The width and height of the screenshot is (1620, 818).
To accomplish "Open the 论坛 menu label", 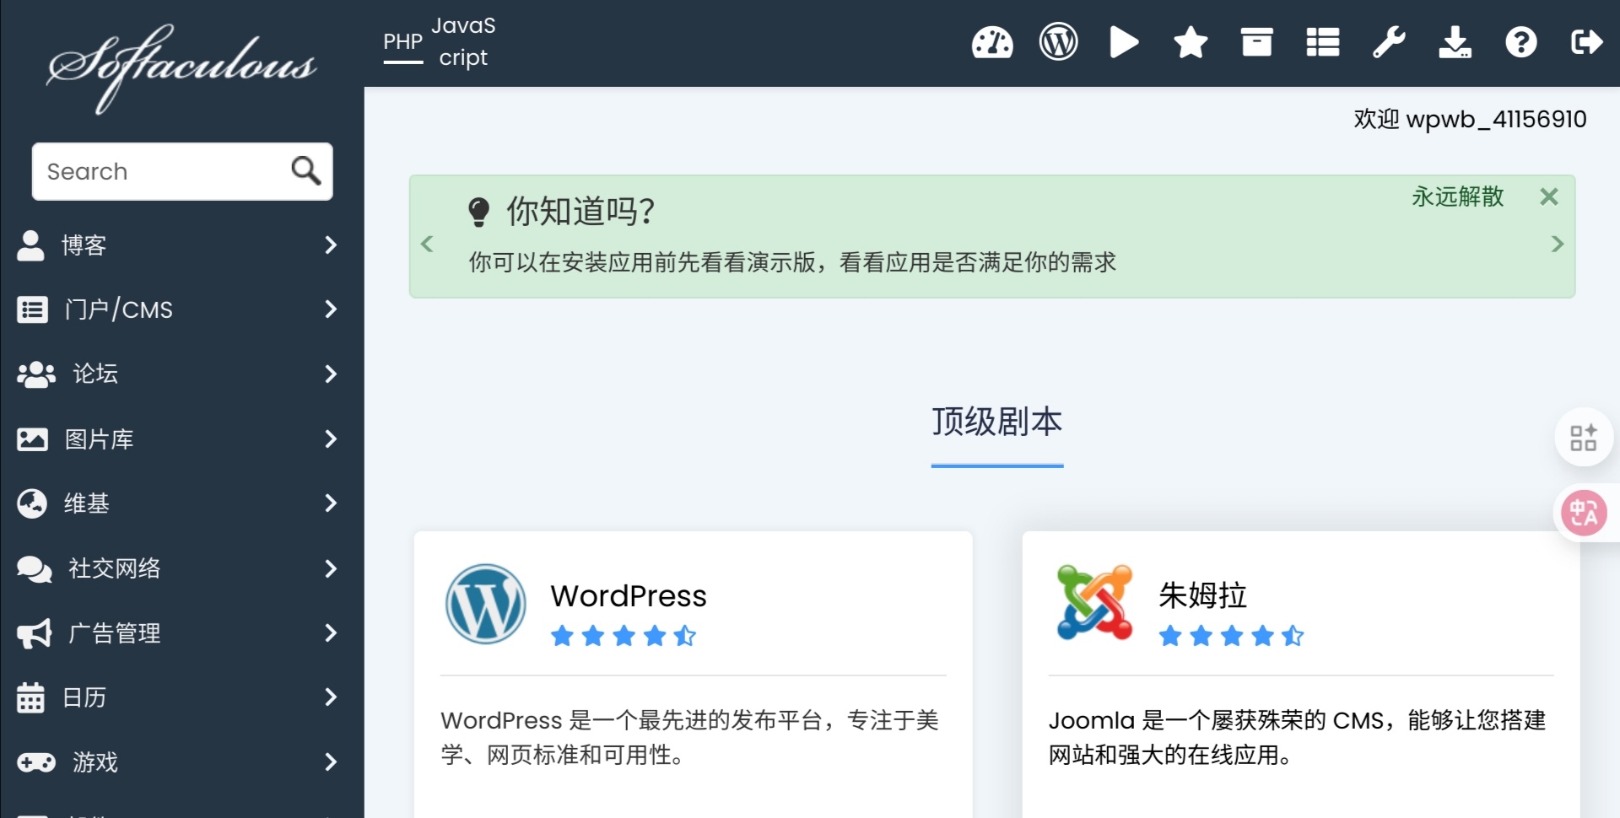I will [x=95, y=374].
